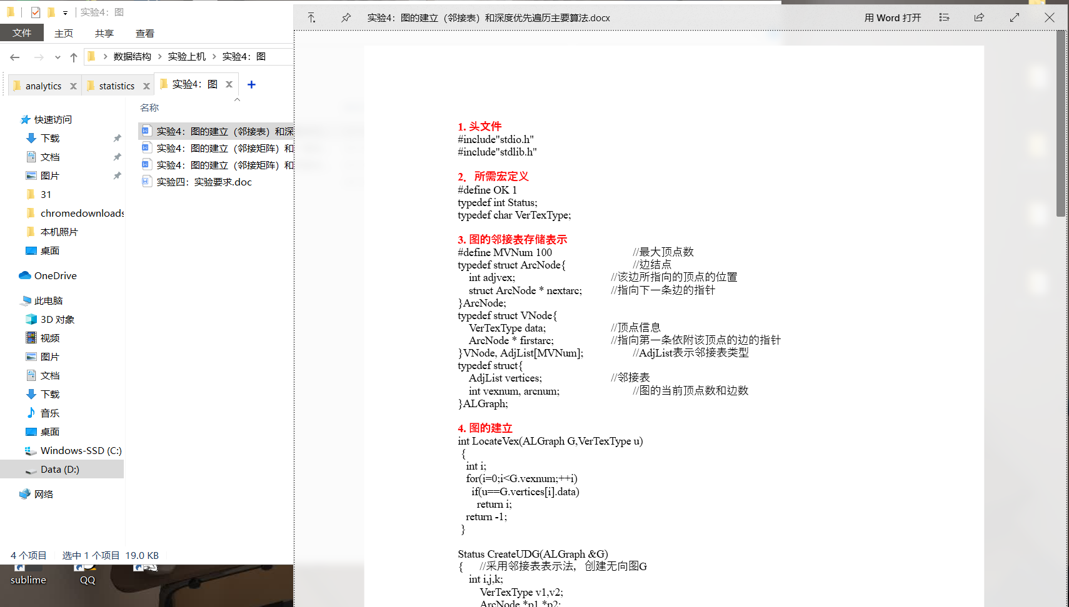
Task: Click the scroll-to-top icon in the preview header
Action: pyautogui.click(x=311, y=17)
